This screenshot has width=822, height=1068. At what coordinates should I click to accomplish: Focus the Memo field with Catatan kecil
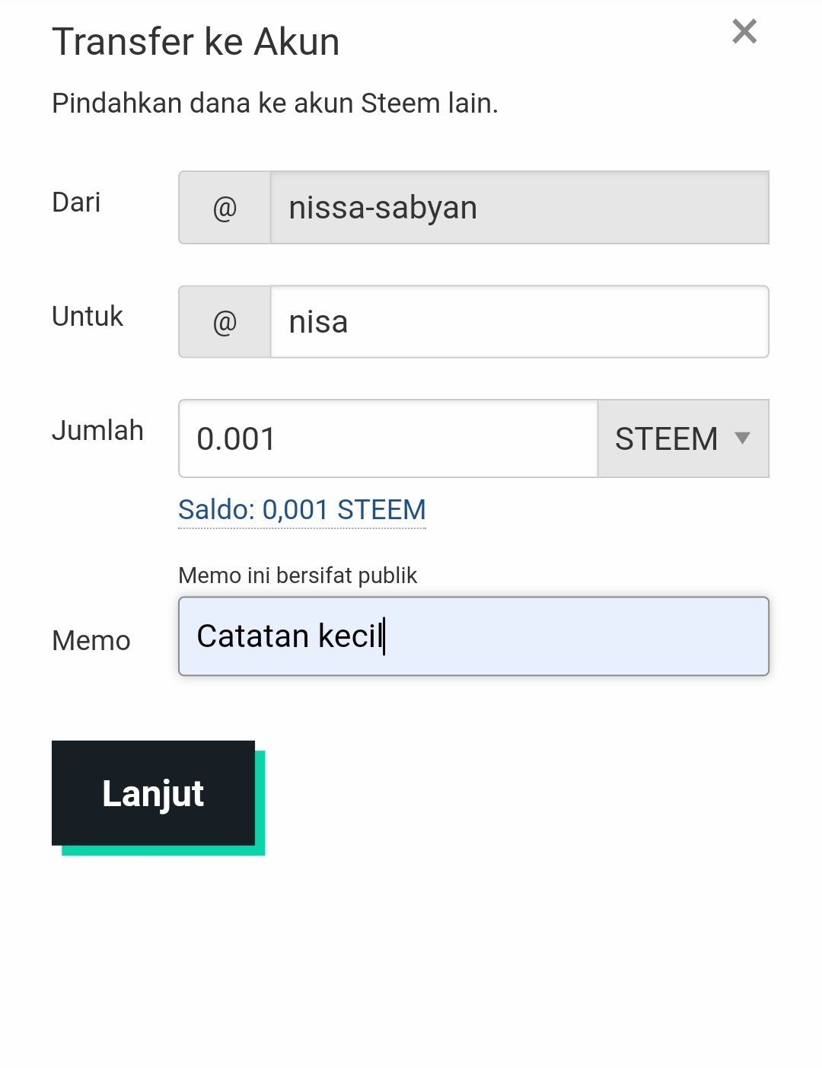tap(473, 636)
